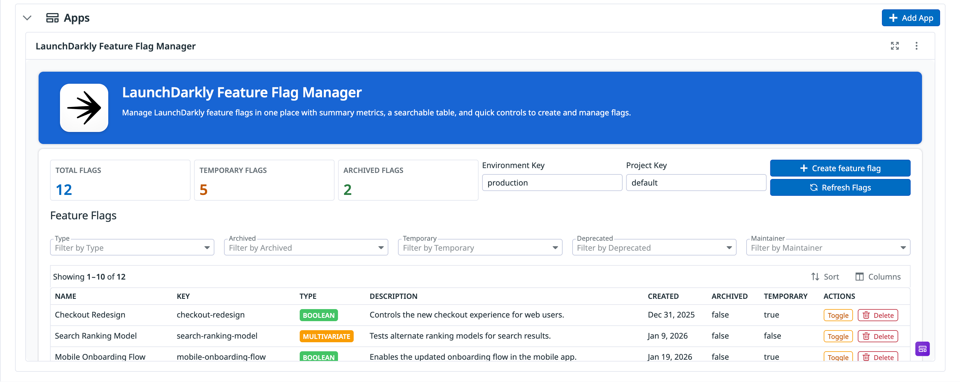Open the app's three-dot options menu

click(916, 46)
